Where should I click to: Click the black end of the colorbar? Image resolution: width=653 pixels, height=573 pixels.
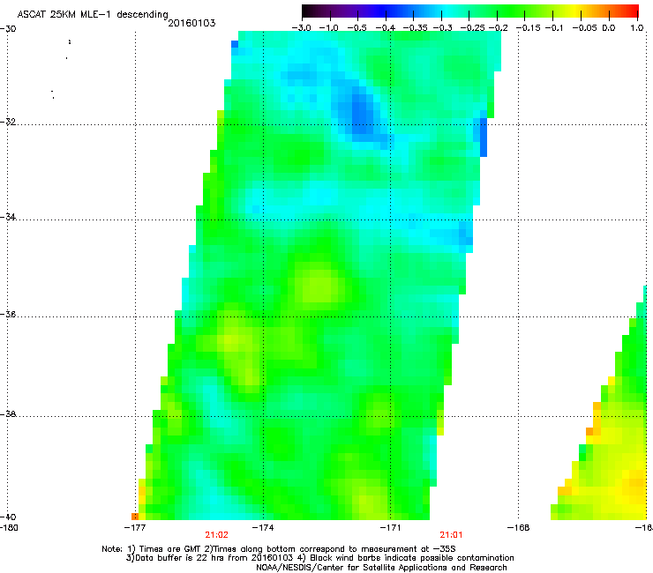point(308,11)
